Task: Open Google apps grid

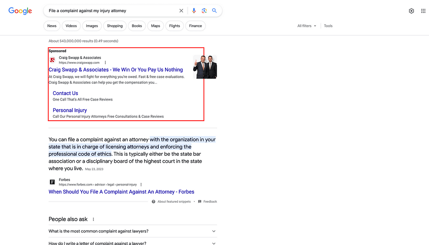Action: click(x=423, y=11)
